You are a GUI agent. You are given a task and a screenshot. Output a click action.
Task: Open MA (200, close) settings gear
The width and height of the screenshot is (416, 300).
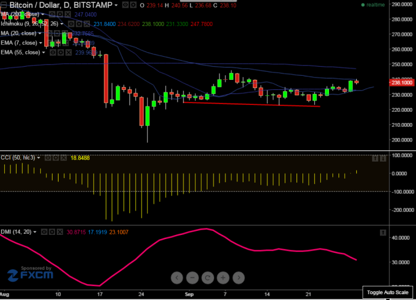coord(60,14)
